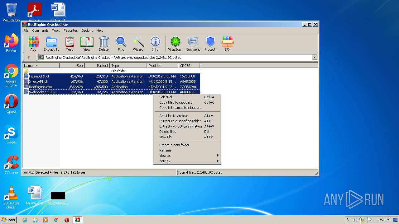Sort by the Modified column header
Screen dimensions: 399x224
click(x=162, y=66)
